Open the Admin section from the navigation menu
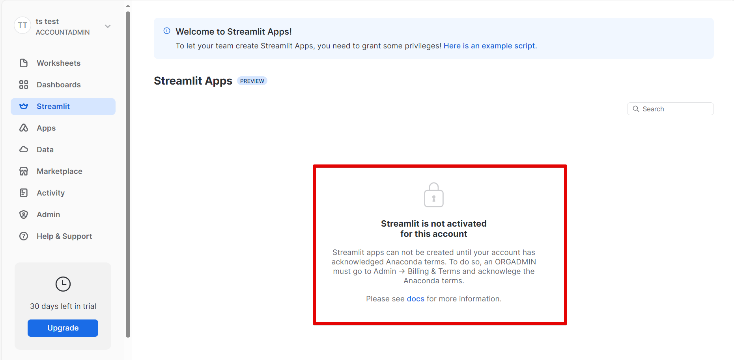734x360 pixels. (x=49, y=214)
